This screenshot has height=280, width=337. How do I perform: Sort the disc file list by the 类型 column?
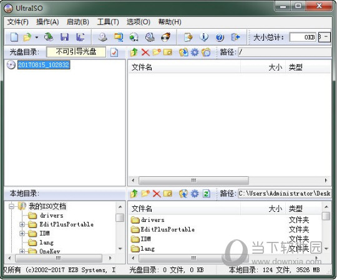308,67
